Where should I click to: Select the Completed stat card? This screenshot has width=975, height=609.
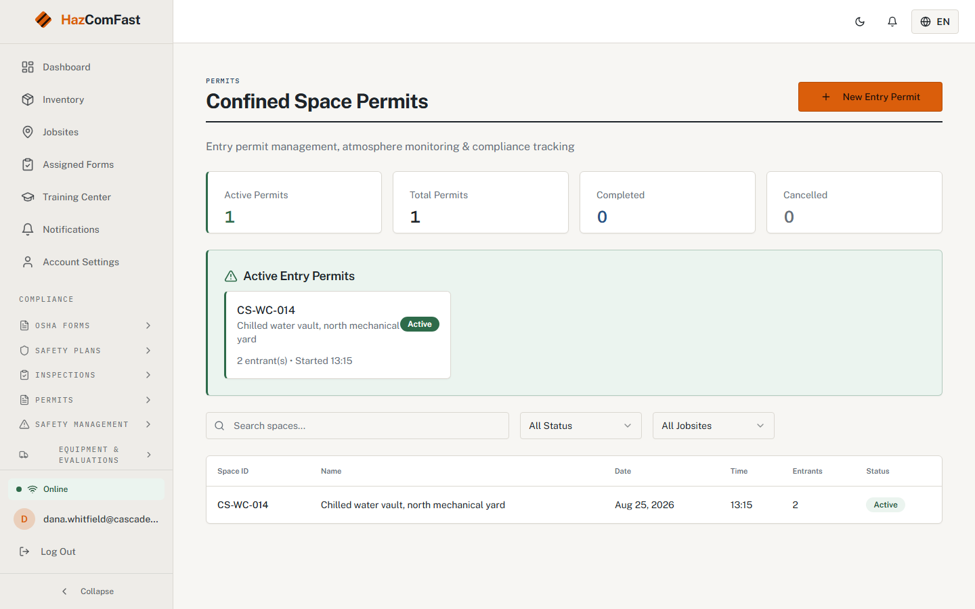[668, 202]
